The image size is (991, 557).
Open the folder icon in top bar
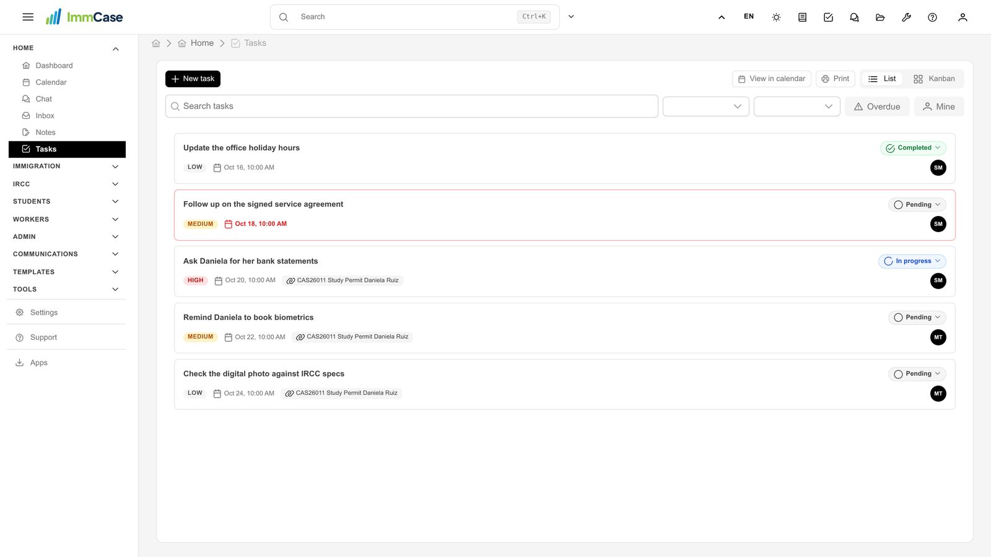(880, 17)
